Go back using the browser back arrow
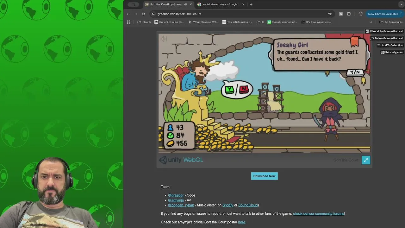405x228 pixels. coord(128,14)
